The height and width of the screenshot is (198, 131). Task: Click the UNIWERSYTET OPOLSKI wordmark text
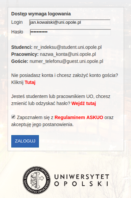pyautogui.click(x=81, y=180)
